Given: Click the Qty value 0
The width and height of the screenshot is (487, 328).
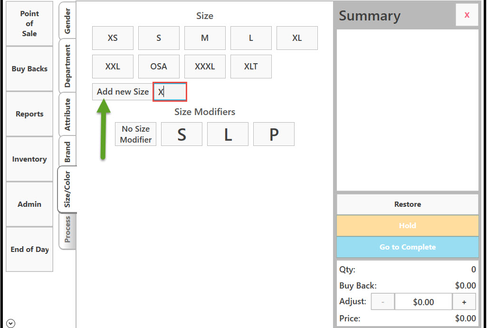Looking at the screenshot, I should click(x=473, y=270).
